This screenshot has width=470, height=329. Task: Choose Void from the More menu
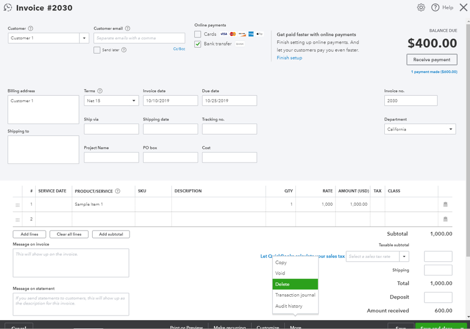click(295, 273)
